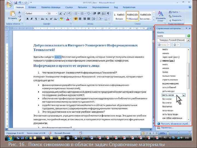Viewport: 197px width, 148px height.
Task: Switch to the Ссылки tab
Action: tap(69, 7)
